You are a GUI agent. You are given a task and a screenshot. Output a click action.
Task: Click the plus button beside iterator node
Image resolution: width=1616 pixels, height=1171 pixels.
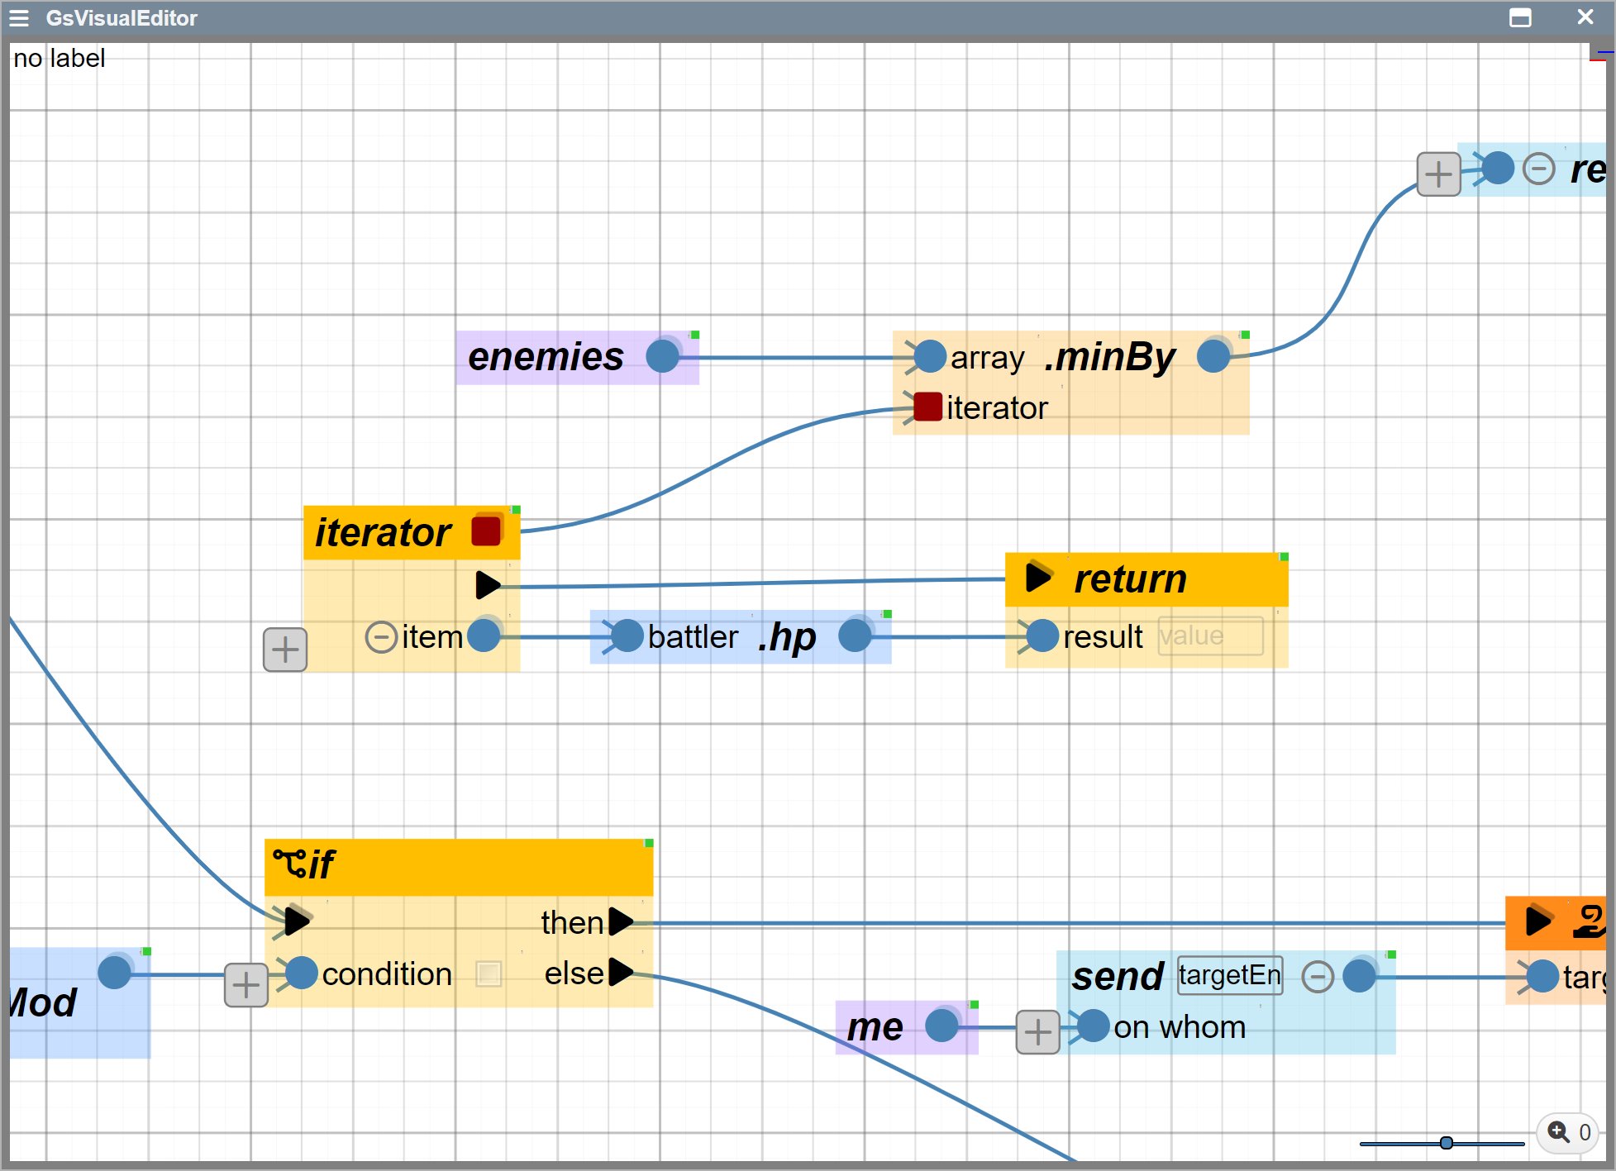pos(285,650)
